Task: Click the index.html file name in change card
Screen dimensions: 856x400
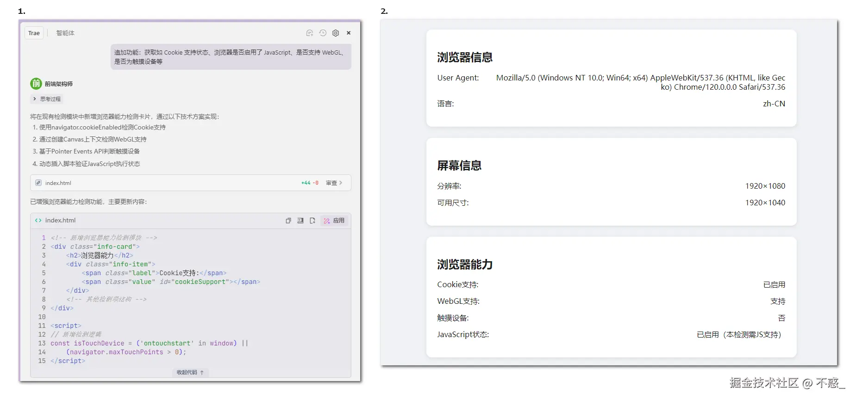Action: pyautogui.click(x=58, y=183)
